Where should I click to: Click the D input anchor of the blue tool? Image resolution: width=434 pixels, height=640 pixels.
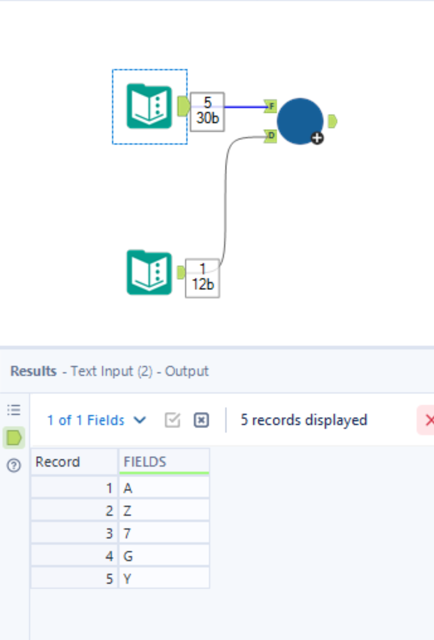[270, 135]
